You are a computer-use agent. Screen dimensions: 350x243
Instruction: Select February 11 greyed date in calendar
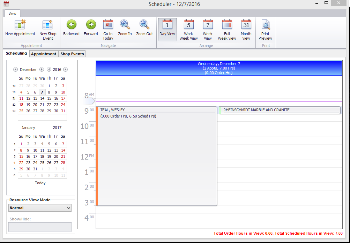63,175
